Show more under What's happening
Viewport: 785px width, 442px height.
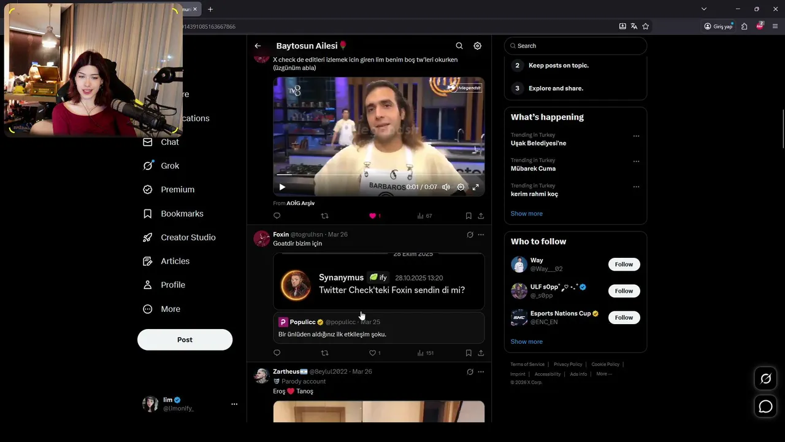click(x=526, y=214)
